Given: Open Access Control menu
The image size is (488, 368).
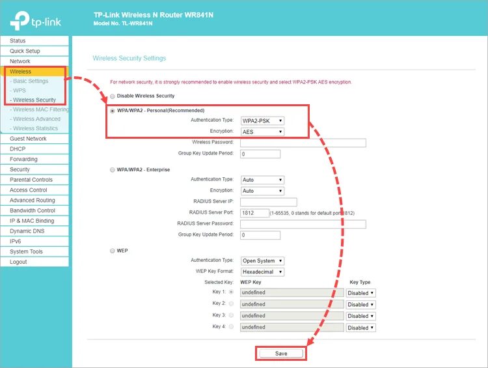Looking at the screenshot, I should click(x=34, y=190).
